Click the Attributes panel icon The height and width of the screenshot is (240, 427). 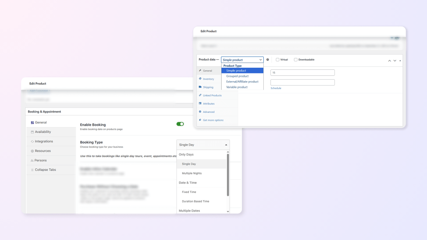200,103
